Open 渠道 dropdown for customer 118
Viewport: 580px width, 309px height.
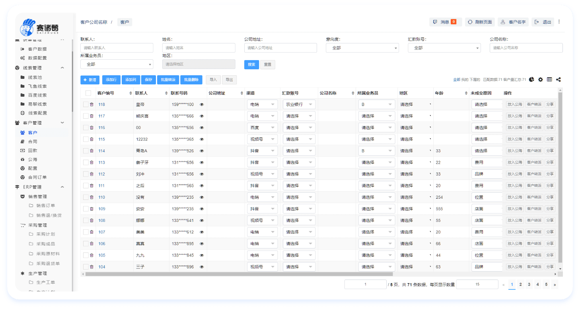pyautogui.click(x=262, y=104)
